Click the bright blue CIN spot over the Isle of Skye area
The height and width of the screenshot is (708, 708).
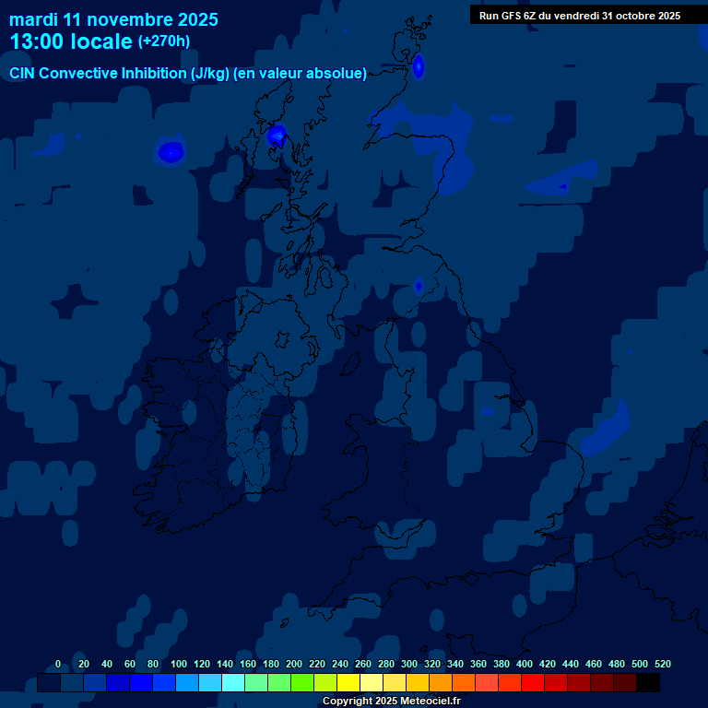(x=277, y=136)
